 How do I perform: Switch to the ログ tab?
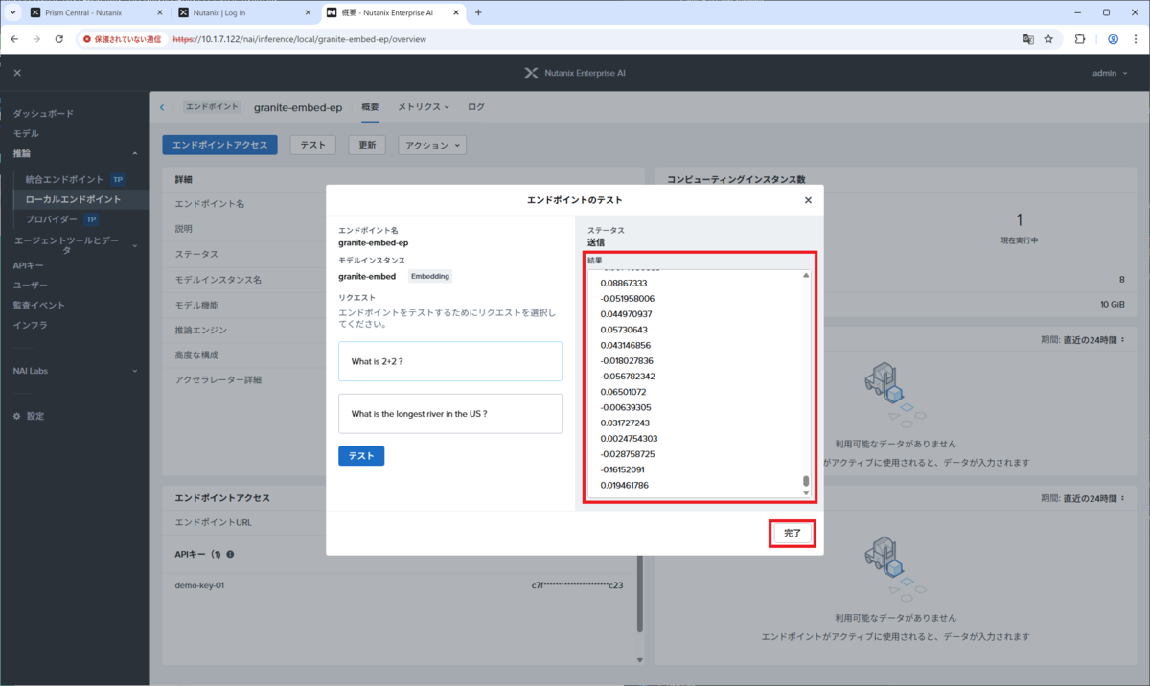point(476,107)
